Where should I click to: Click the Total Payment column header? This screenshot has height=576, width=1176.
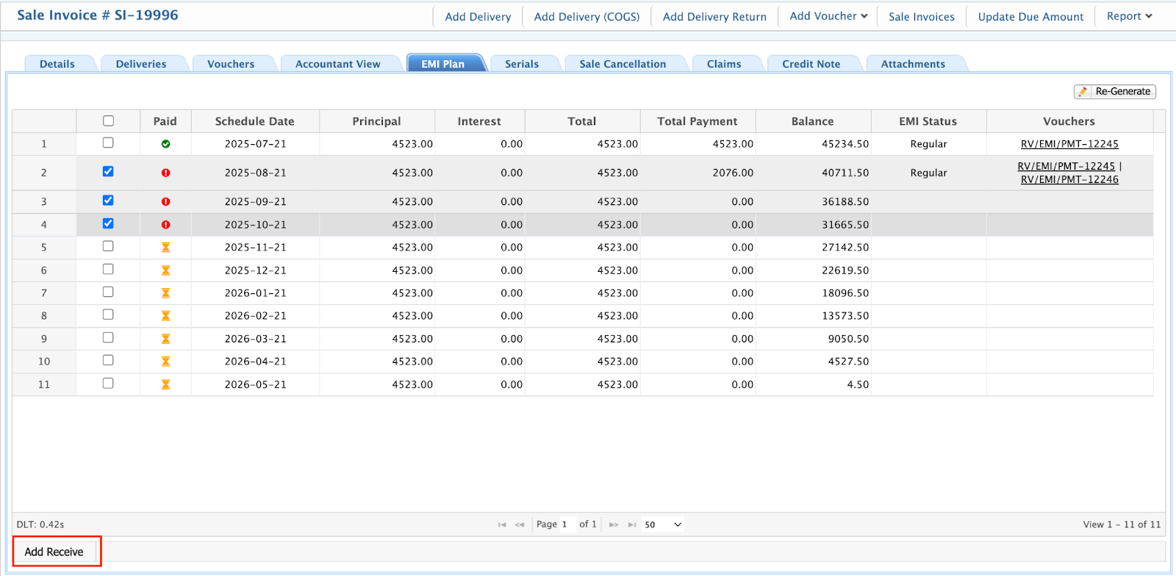[698, 121]
